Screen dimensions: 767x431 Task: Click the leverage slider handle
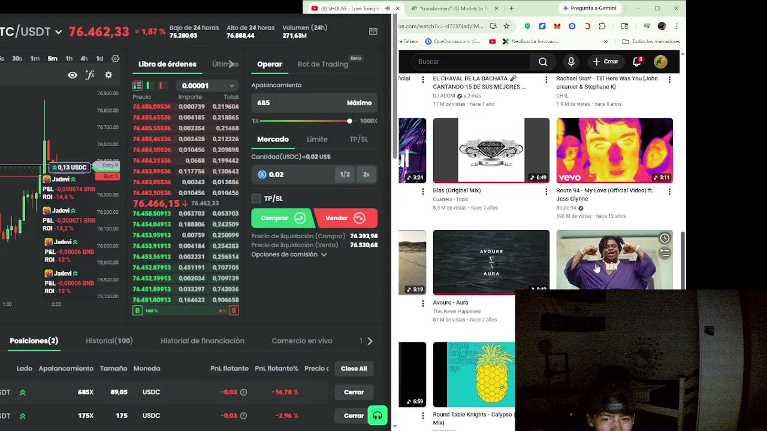pyautogui.click(x=349, y=121)
